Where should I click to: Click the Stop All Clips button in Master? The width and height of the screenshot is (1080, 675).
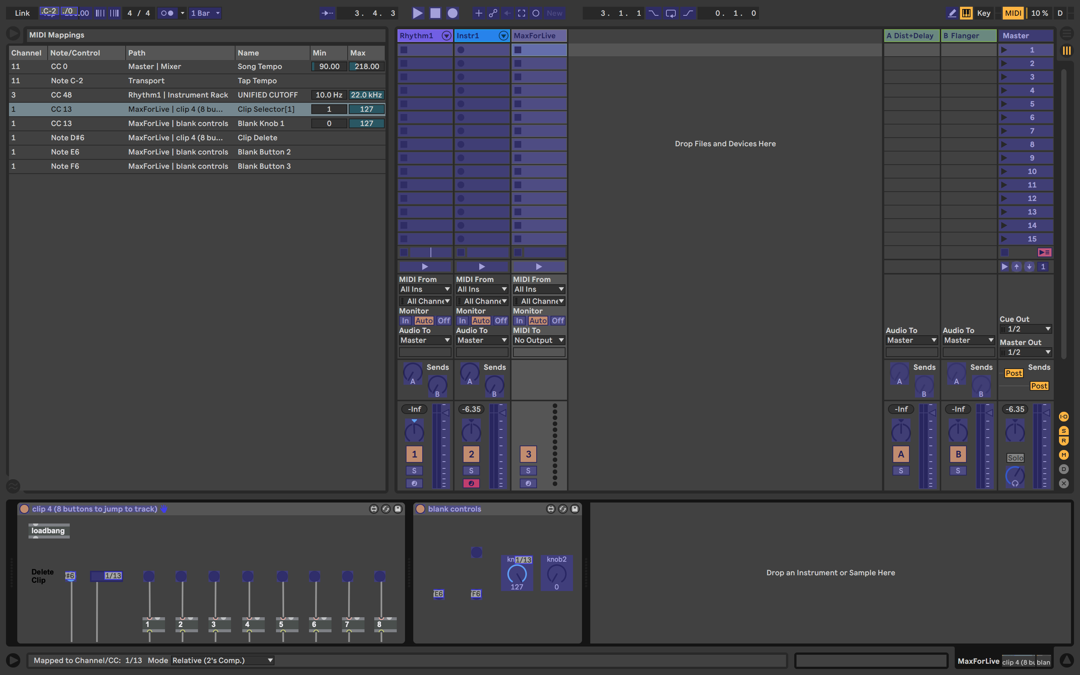coord(1005,252)
